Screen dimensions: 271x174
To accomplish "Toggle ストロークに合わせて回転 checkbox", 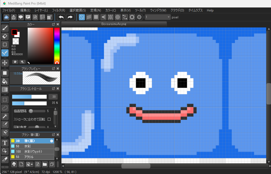I will pos(49,119).
